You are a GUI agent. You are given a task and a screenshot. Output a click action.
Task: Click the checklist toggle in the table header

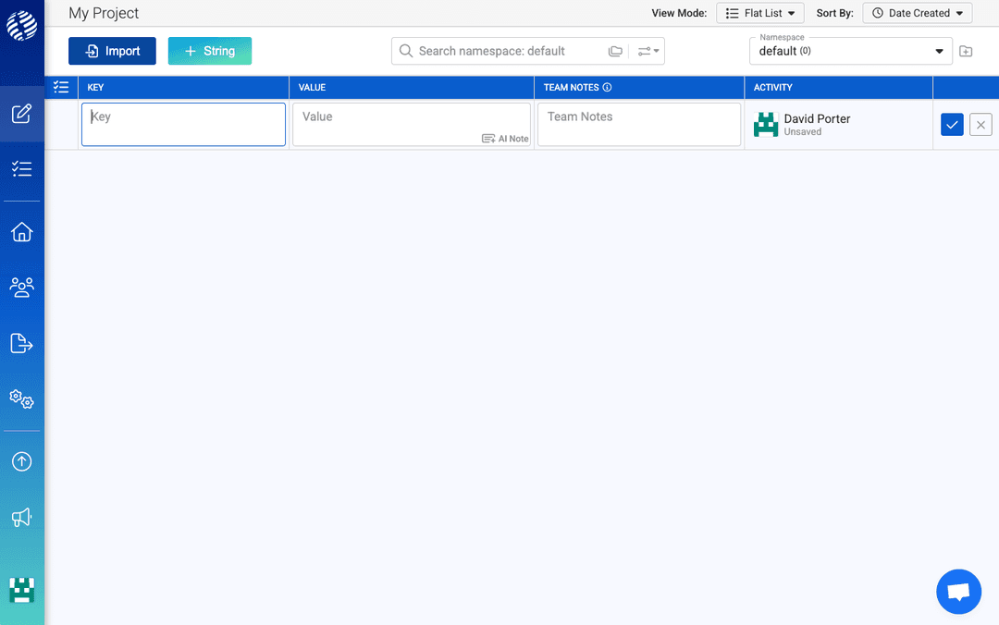[x=61, y=87]
